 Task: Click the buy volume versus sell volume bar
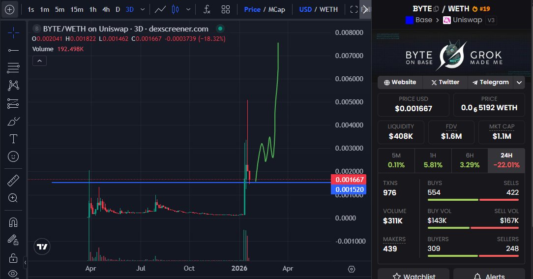(473, 228)
